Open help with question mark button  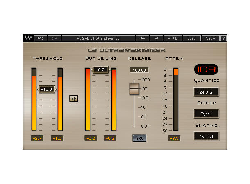[223, 38]
